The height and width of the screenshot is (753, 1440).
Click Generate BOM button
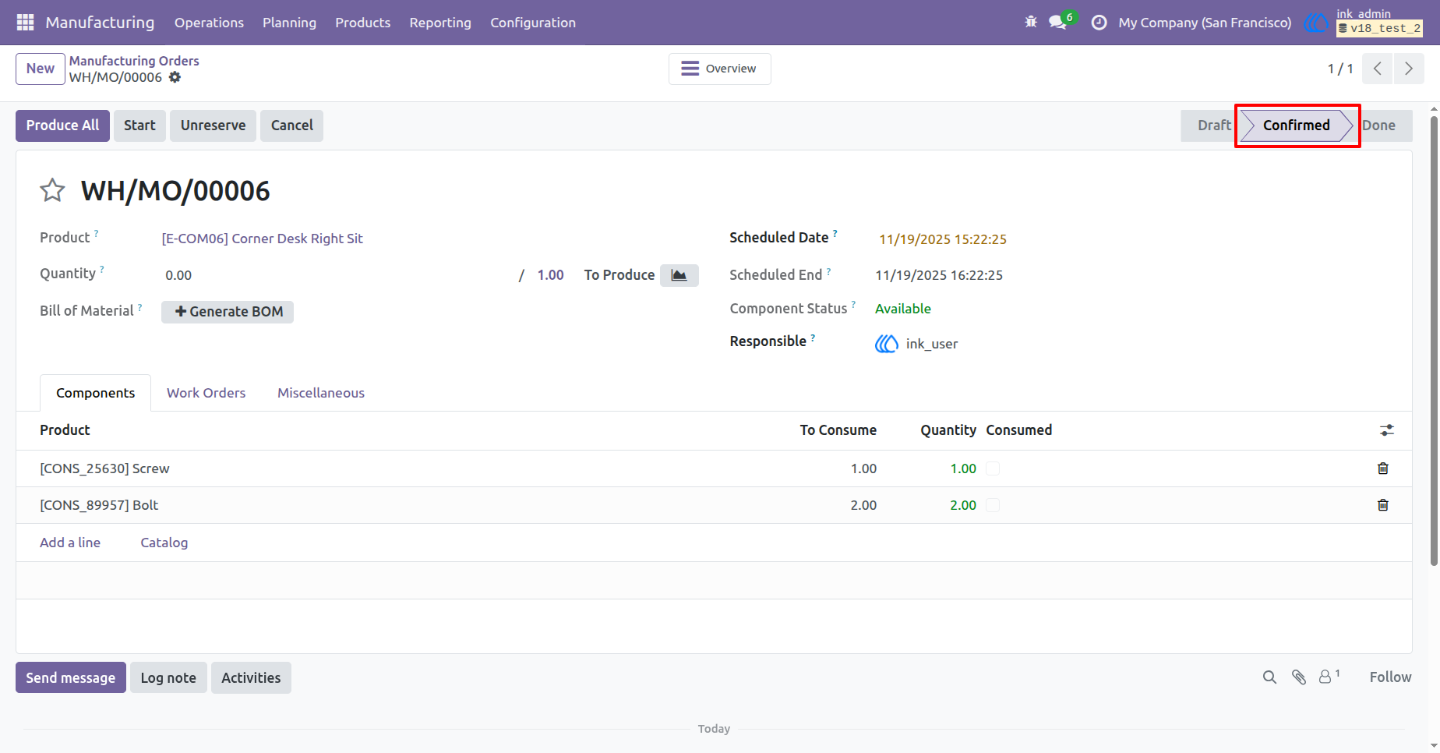point(228,312)
